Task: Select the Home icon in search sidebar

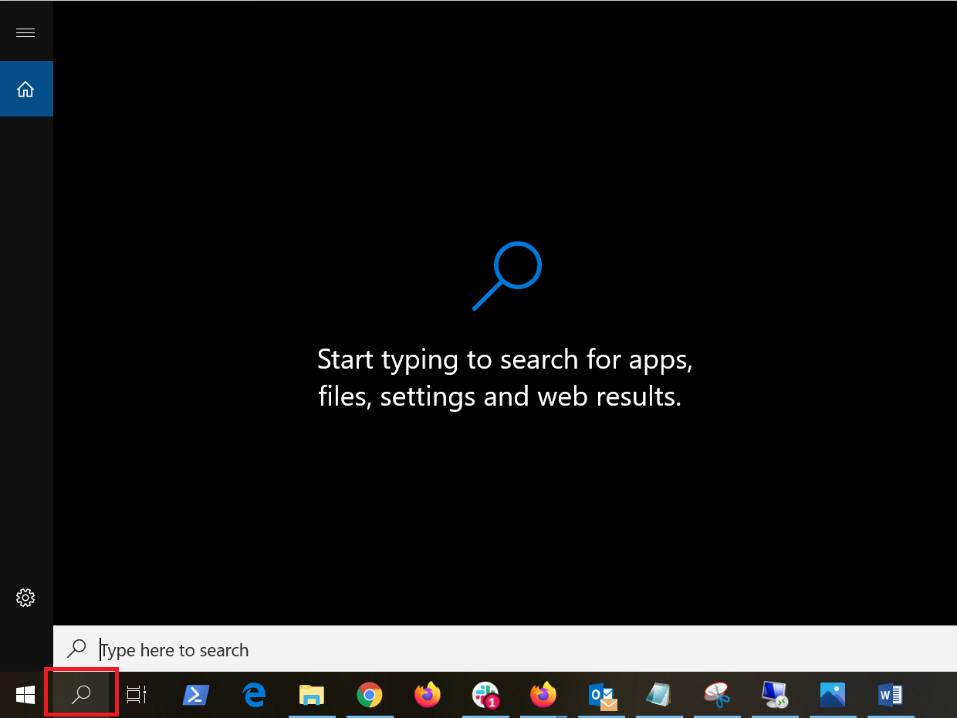Action: tap(25, 89)
